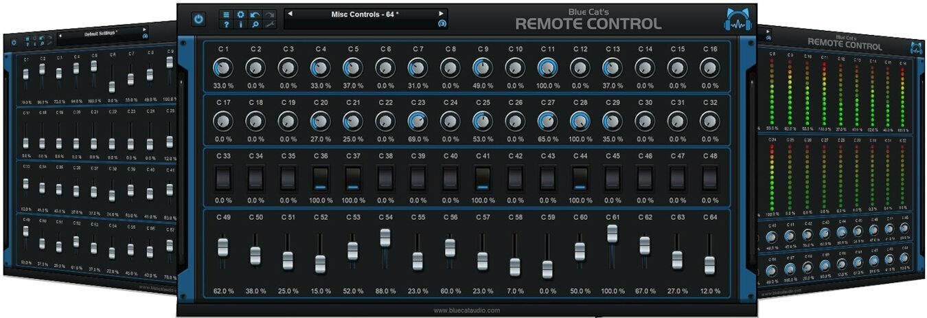
Task: Open the settings gear icon
Action: [x=240, y=14]
